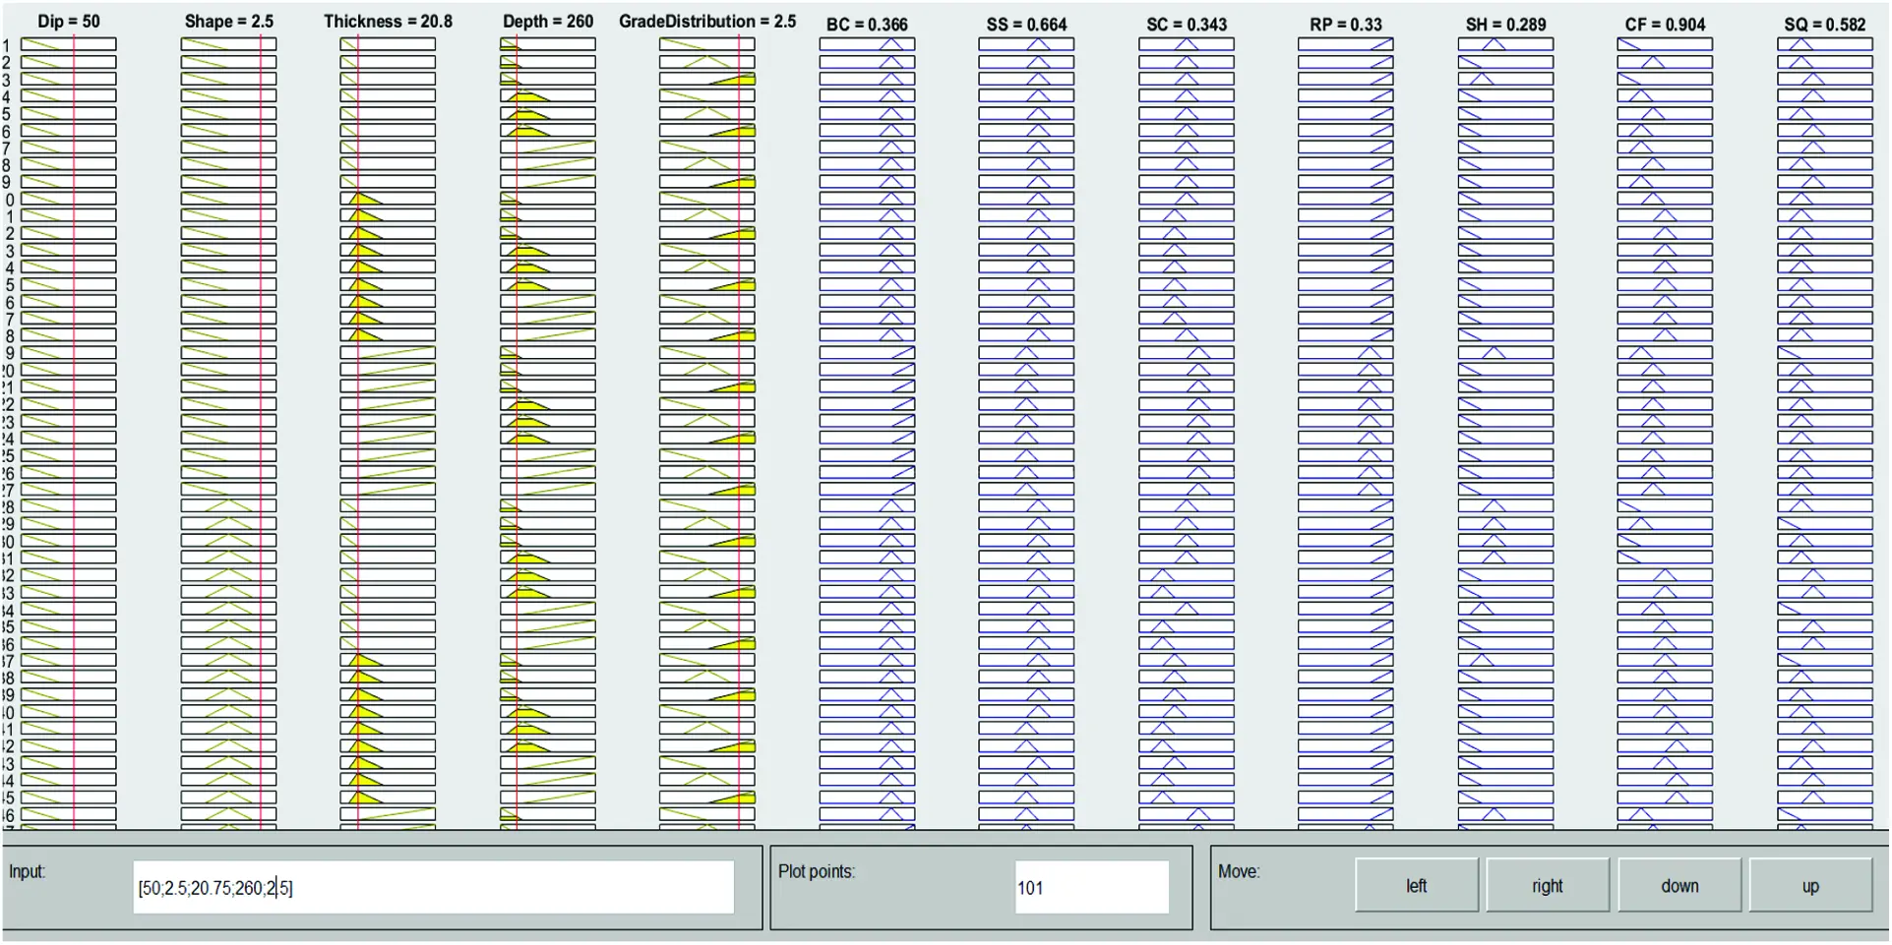
Task: Click the BC = 0.366 output plot in row 1
Action: coord(867,43)
